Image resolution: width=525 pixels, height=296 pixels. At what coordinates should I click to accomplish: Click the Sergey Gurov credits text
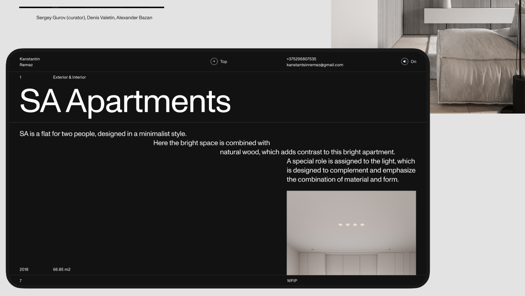click(x=94, y=18)
